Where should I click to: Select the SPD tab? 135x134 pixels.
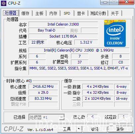(x=67, y=13)
